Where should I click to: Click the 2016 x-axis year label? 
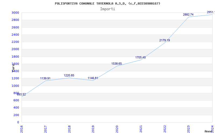click(21, 129)
